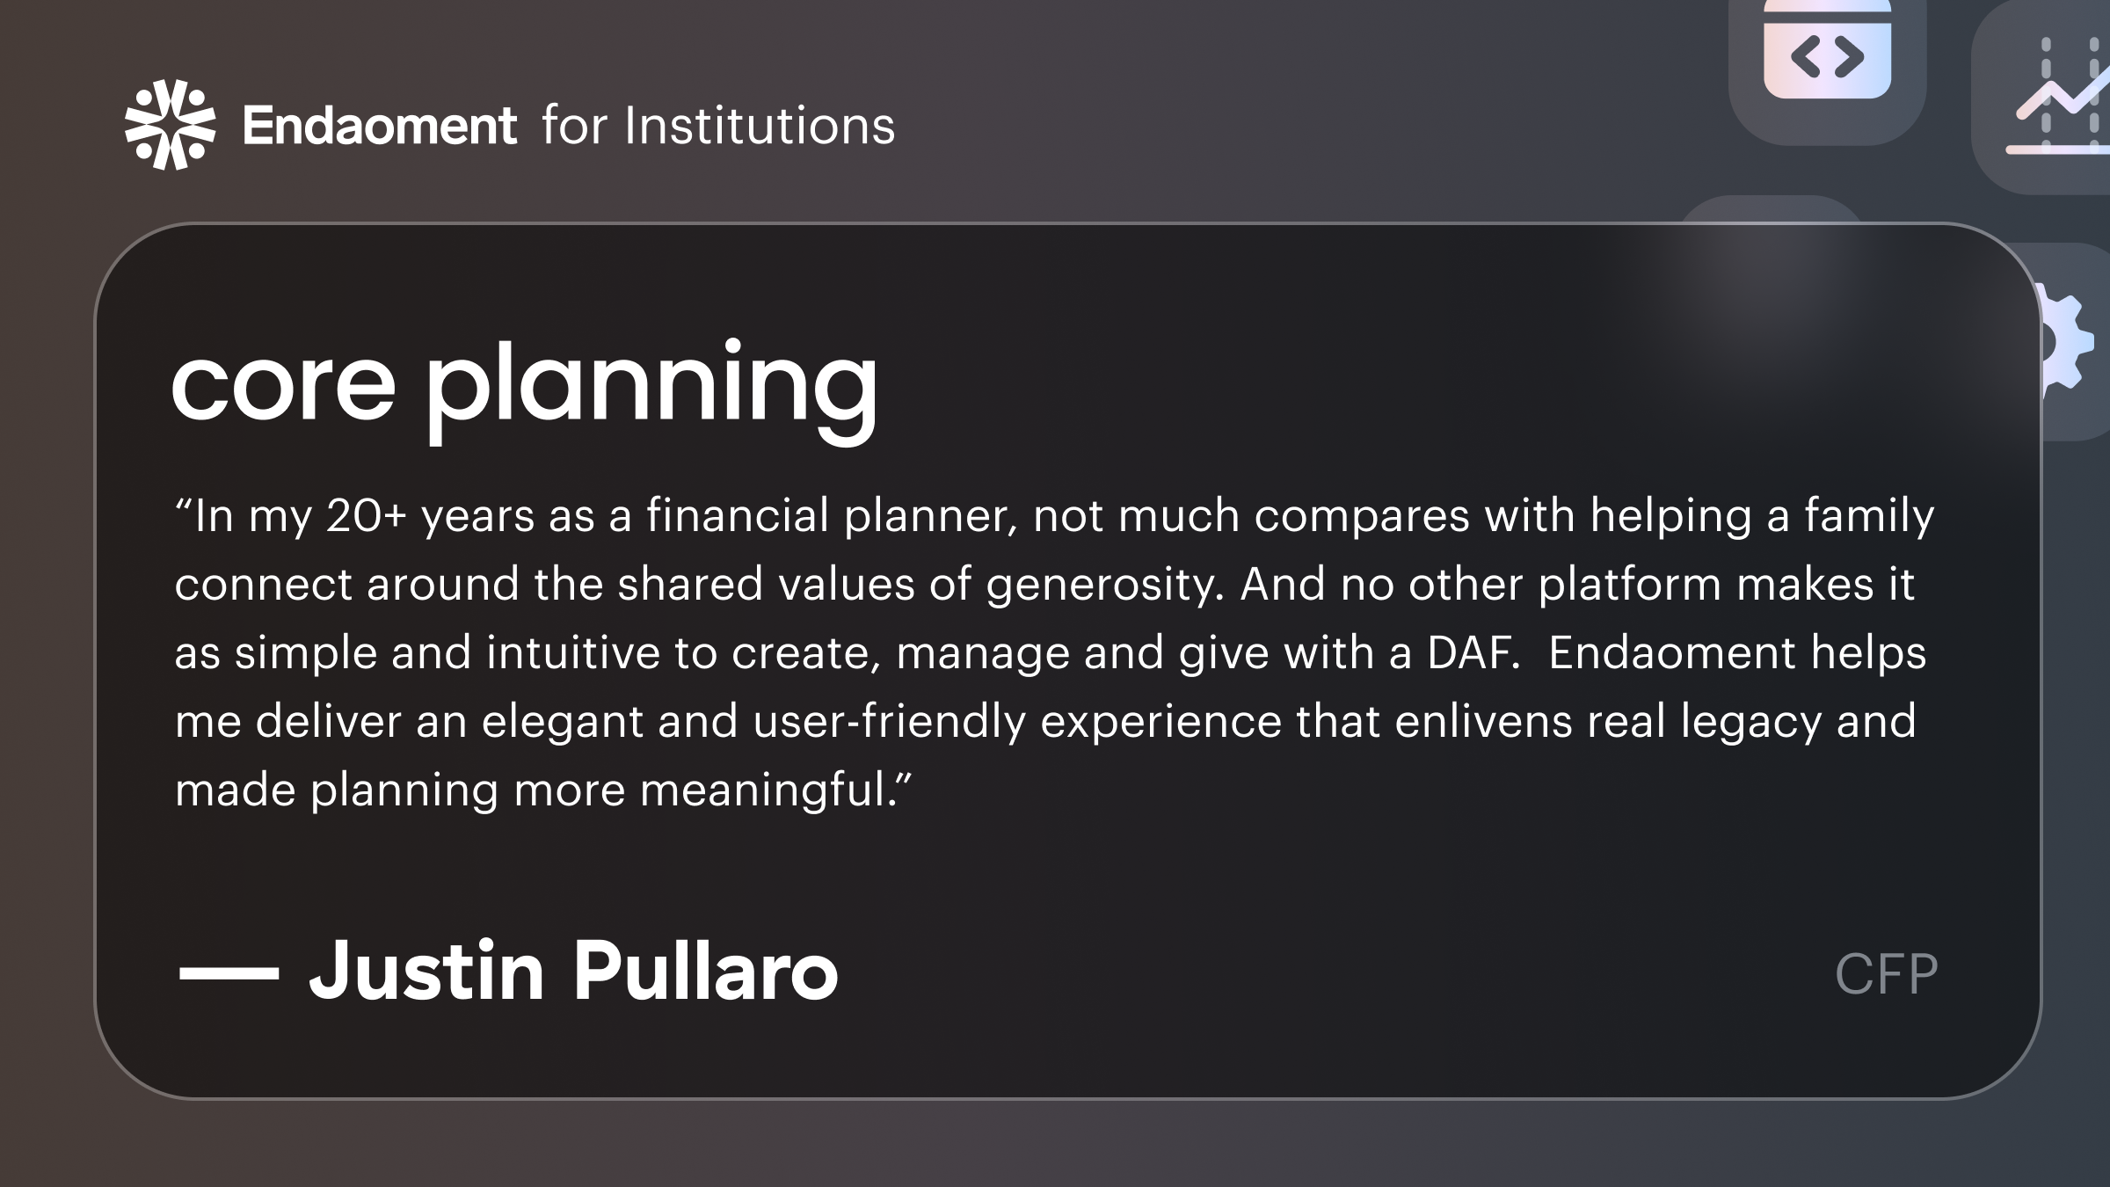Click the blank tile above the card
Image resolution: width=2110 pixels, height=1187 pixels.
[1769, 211]
